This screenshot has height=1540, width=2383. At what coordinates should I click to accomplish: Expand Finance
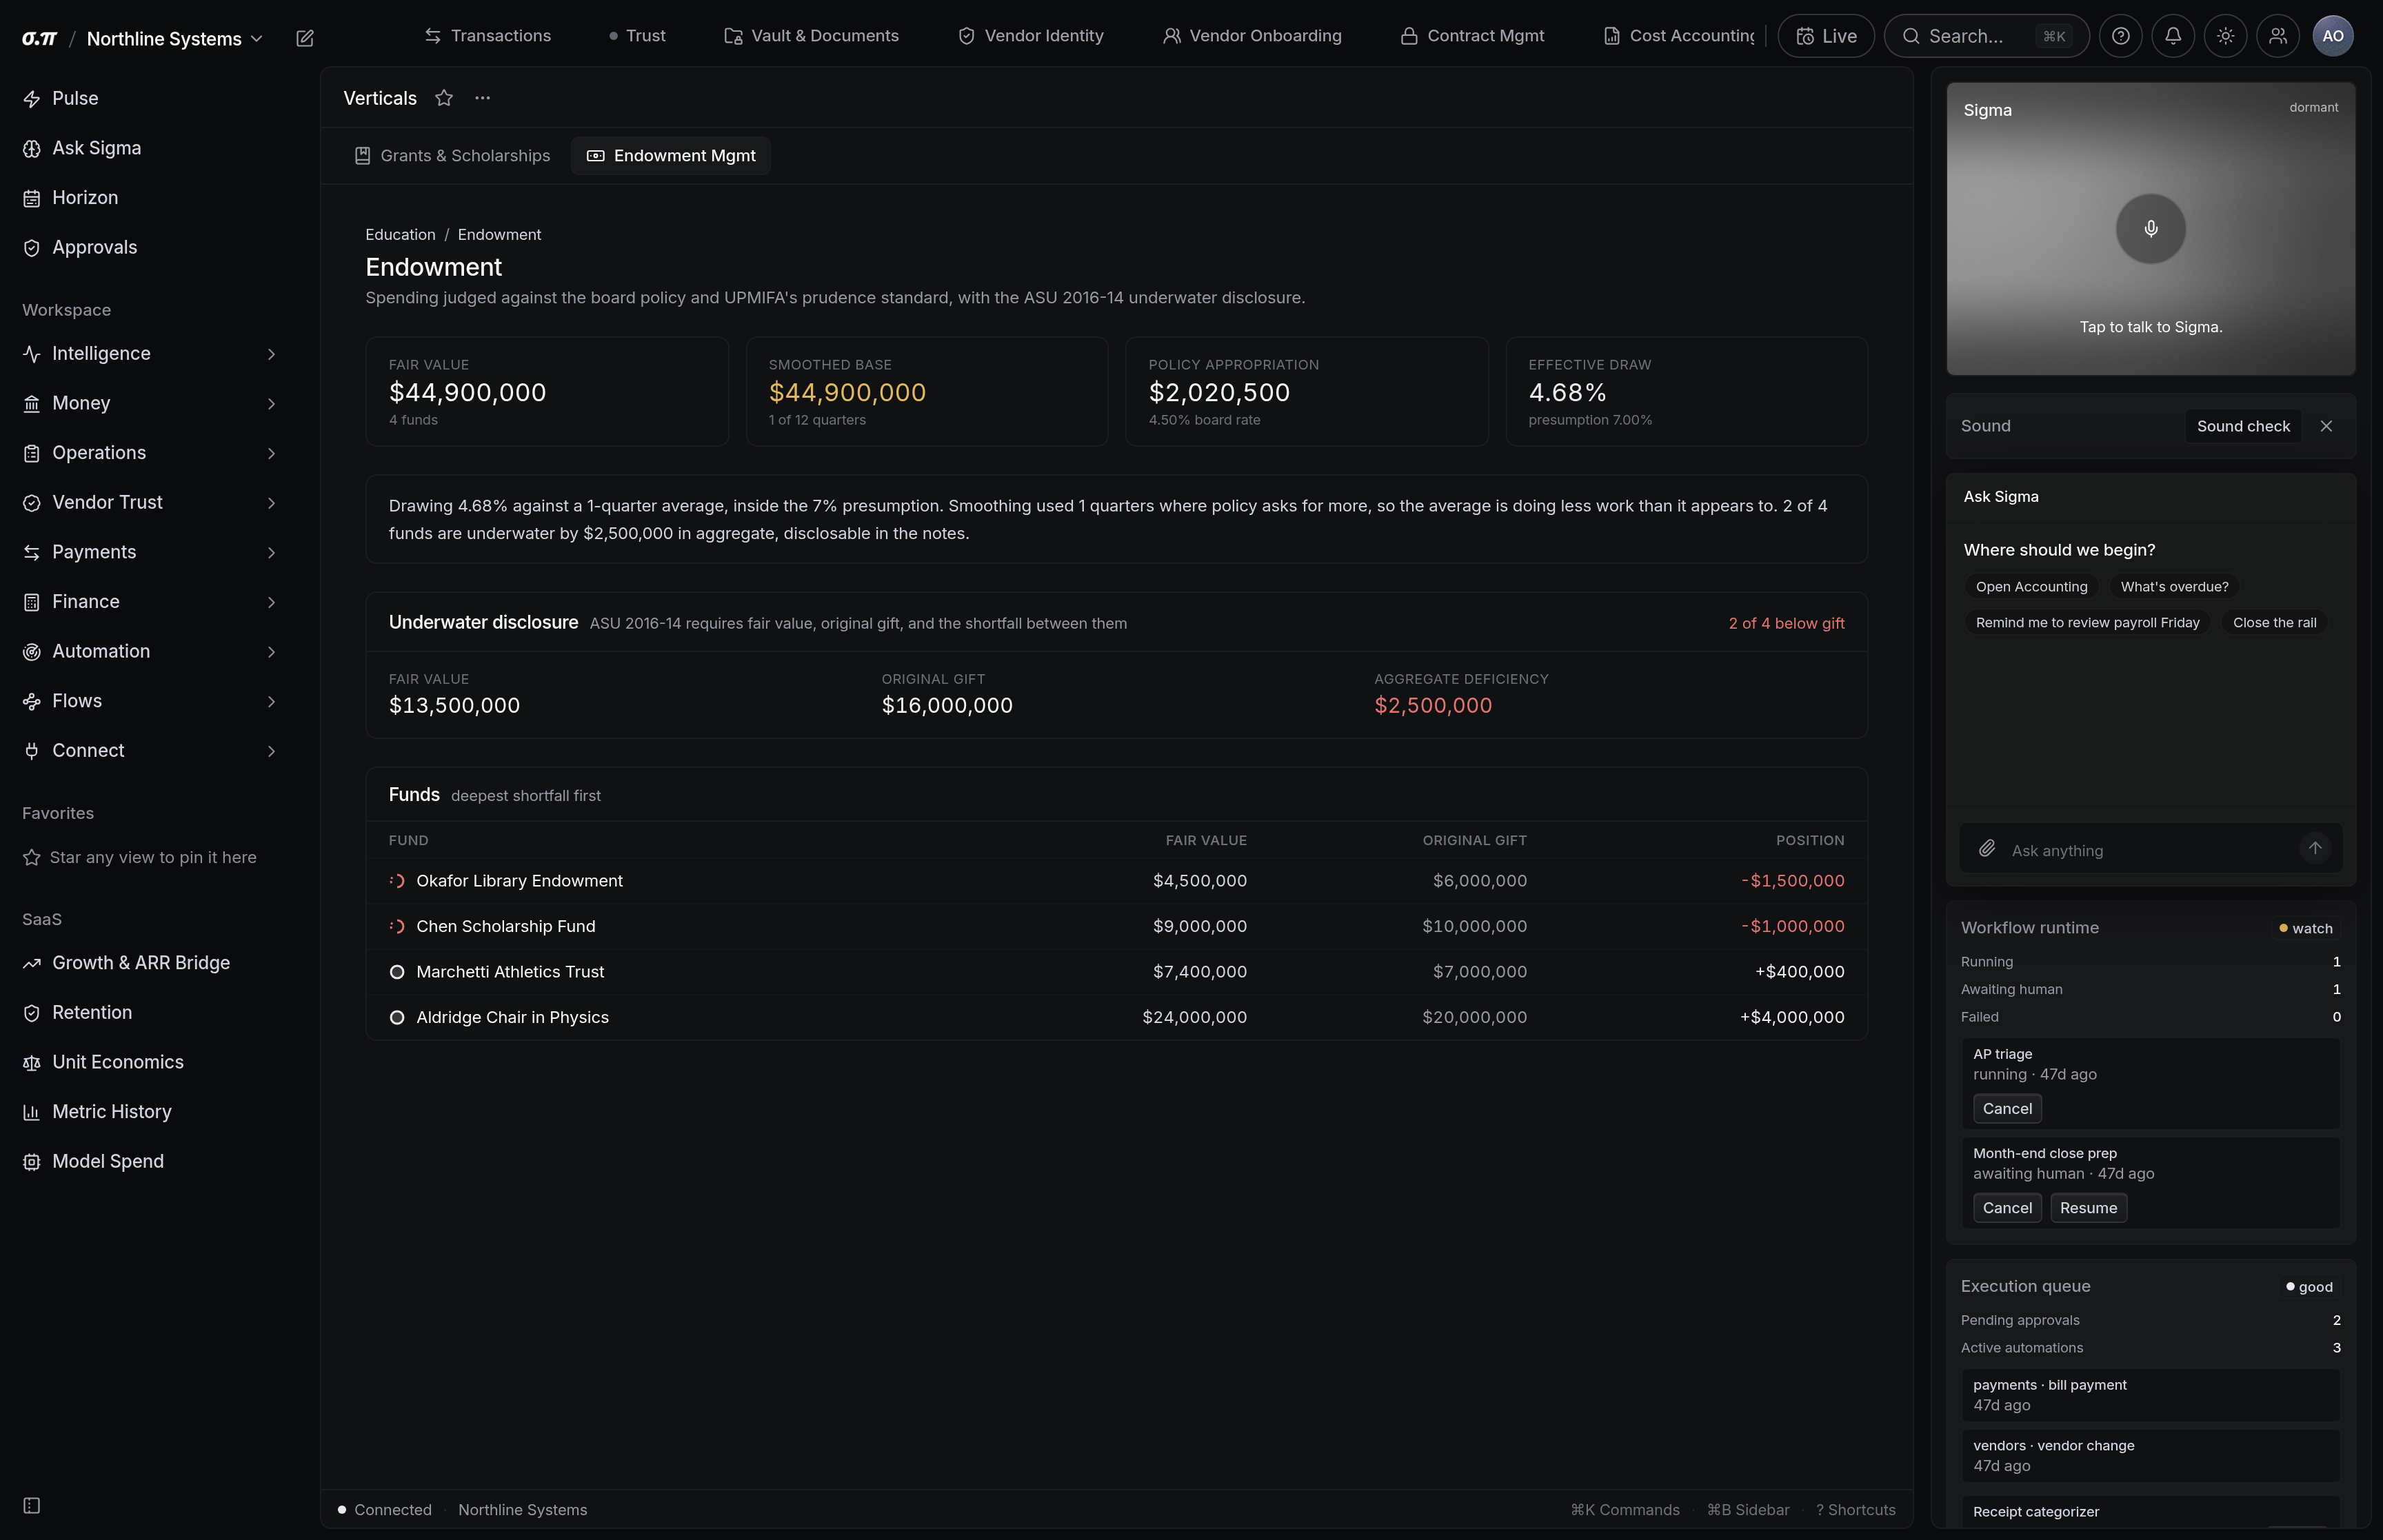click(x=150, y=602)
